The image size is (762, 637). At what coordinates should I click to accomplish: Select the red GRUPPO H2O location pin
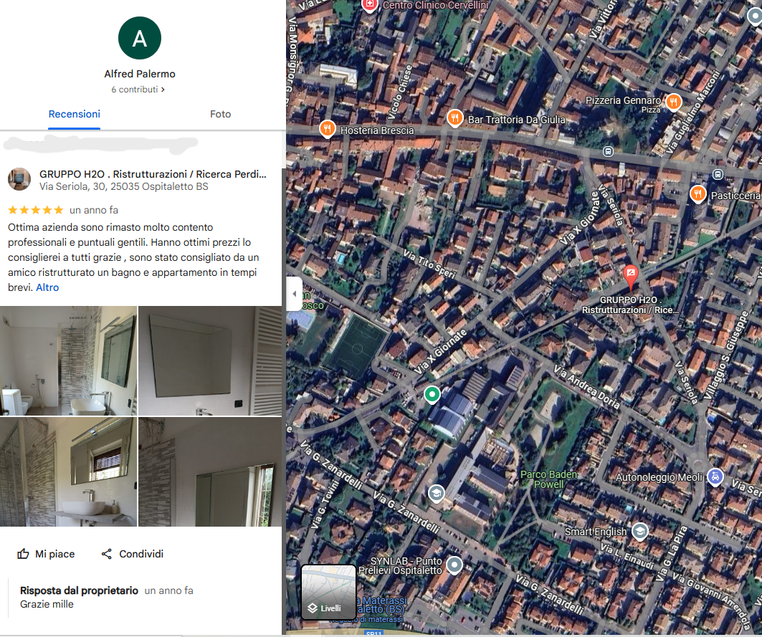click(630, 277)
